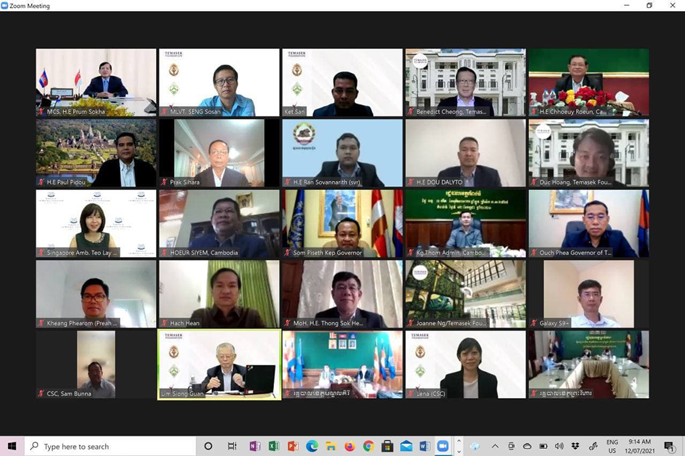Open Task View in the taskbar
This screenshot has height=456, width=685.
click(232, 446)
